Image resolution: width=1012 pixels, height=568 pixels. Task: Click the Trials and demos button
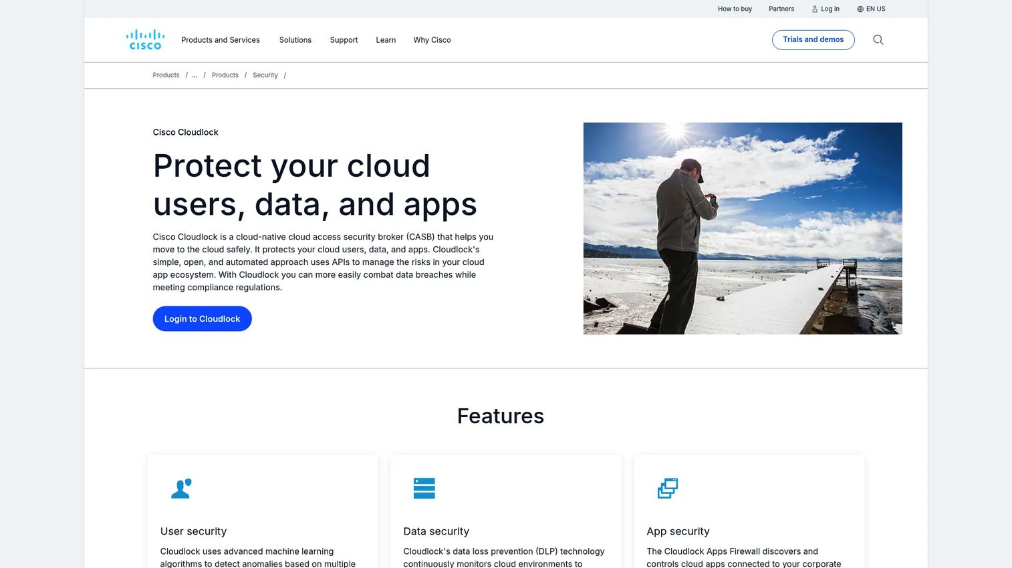point(813,40)
